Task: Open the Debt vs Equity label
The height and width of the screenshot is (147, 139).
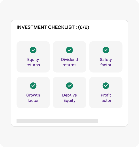Action: point(69,98)
